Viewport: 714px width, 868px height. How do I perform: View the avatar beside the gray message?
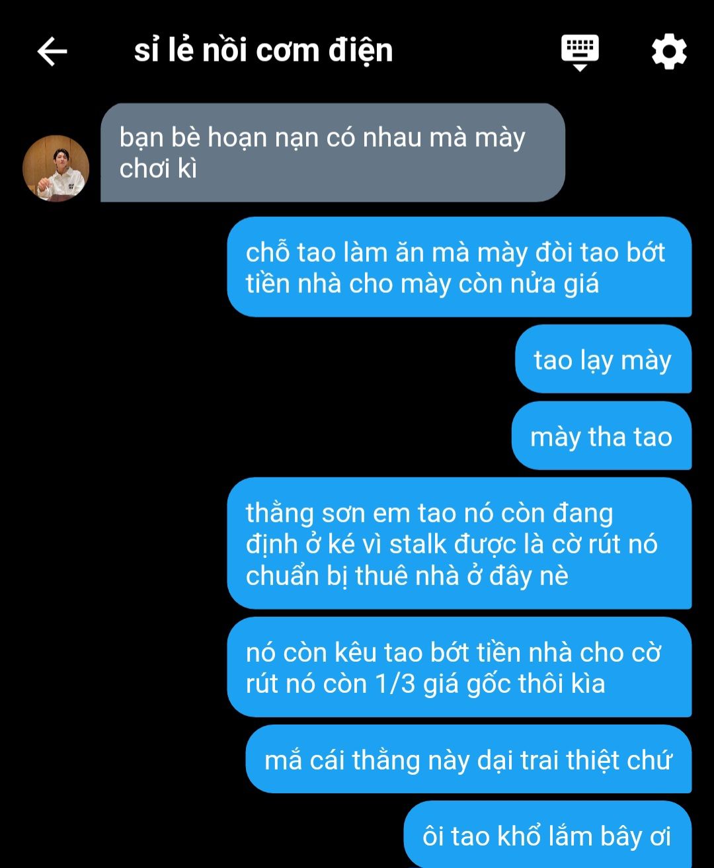point(56,168)
